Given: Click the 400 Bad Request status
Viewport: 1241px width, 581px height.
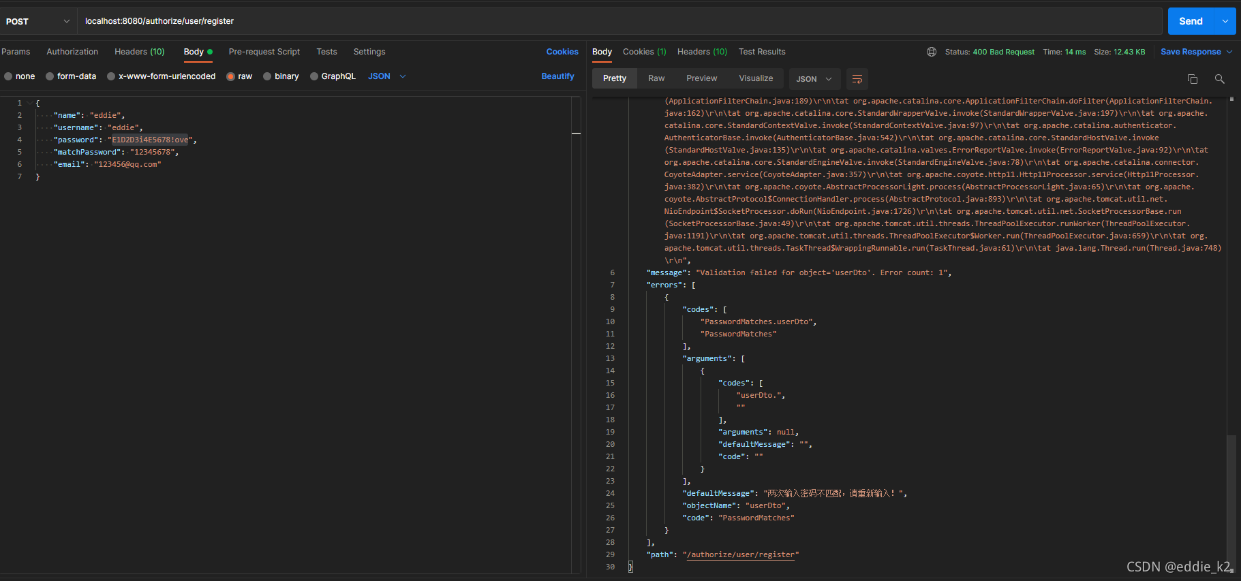Looking at the screenshot, I should click(x=1003, y=52).
